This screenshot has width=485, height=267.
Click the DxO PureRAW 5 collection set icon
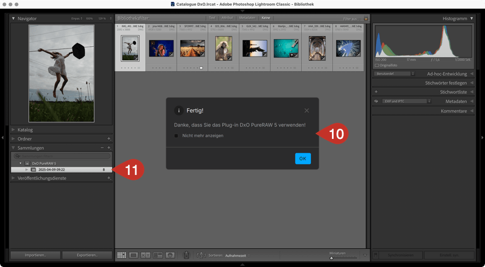(x=27, y=163)
